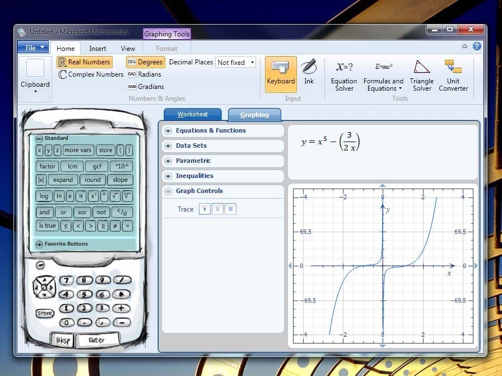Click the is true button

click(48, 225)
